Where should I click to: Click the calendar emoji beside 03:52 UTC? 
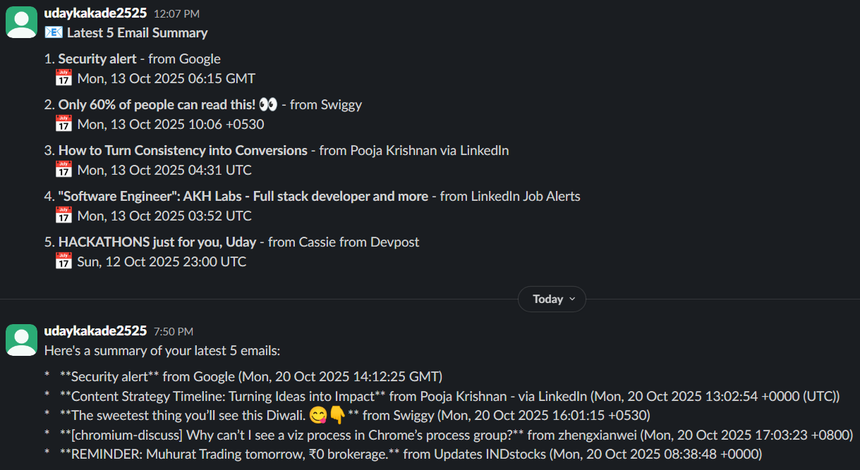click(63, 216)
